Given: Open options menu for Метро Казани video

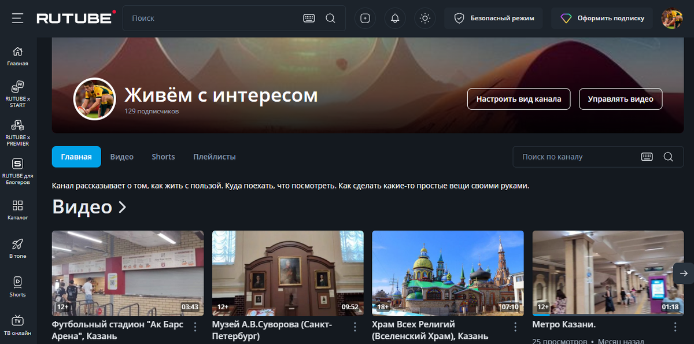Looking at the screenshot, I should click(x=675, y=327).
